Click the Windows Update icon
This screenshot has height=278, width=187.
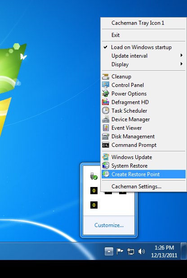coord(106,157)
